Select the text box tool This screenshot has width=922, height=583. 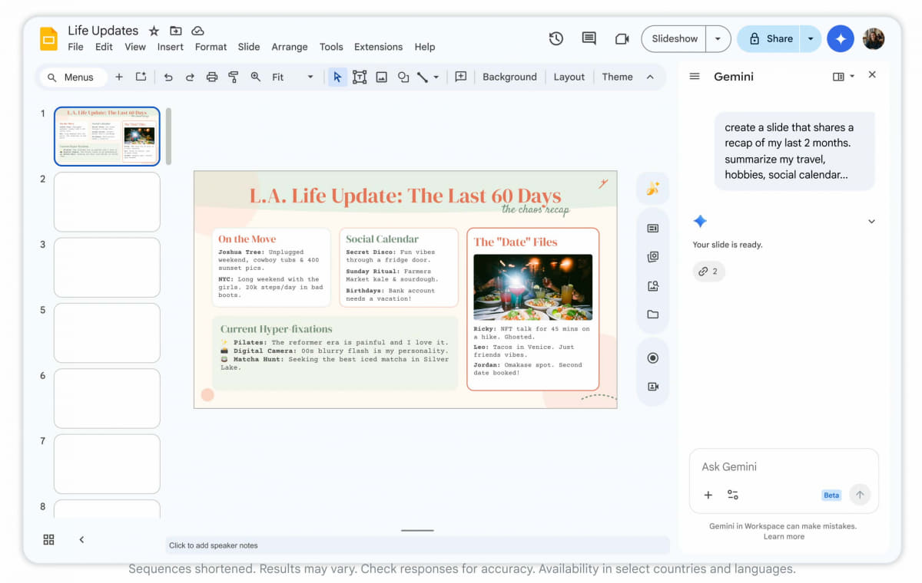click(x=360, y=77)
